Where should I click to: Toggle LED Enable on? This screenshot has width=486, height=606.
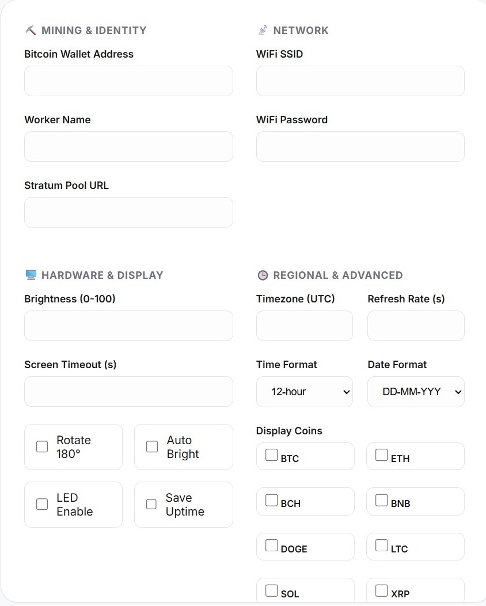click(41, 504)
